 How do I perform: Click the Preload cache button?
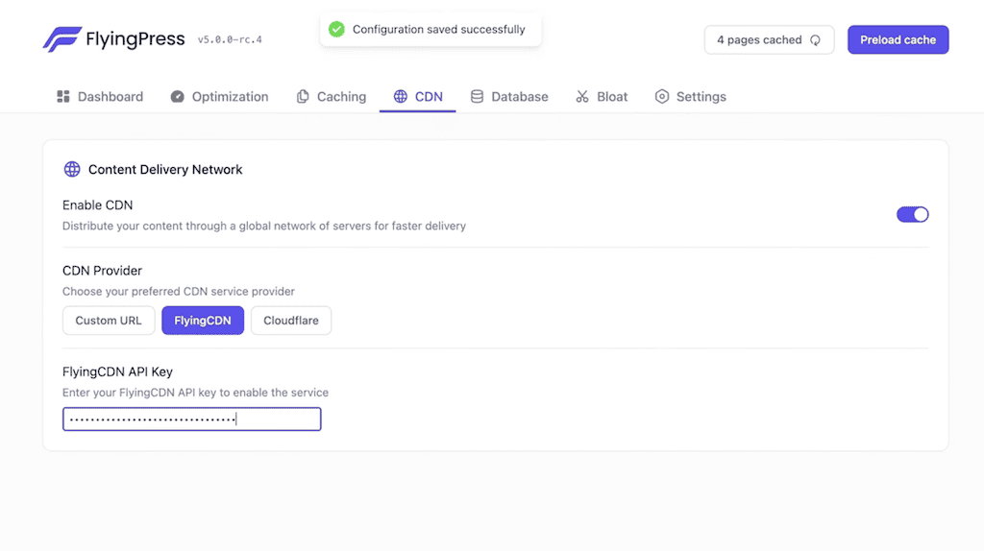(x=898, y=39)
